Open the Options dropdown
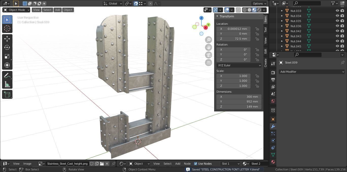This screenshot has width=347, height=172. coord(259,4)
